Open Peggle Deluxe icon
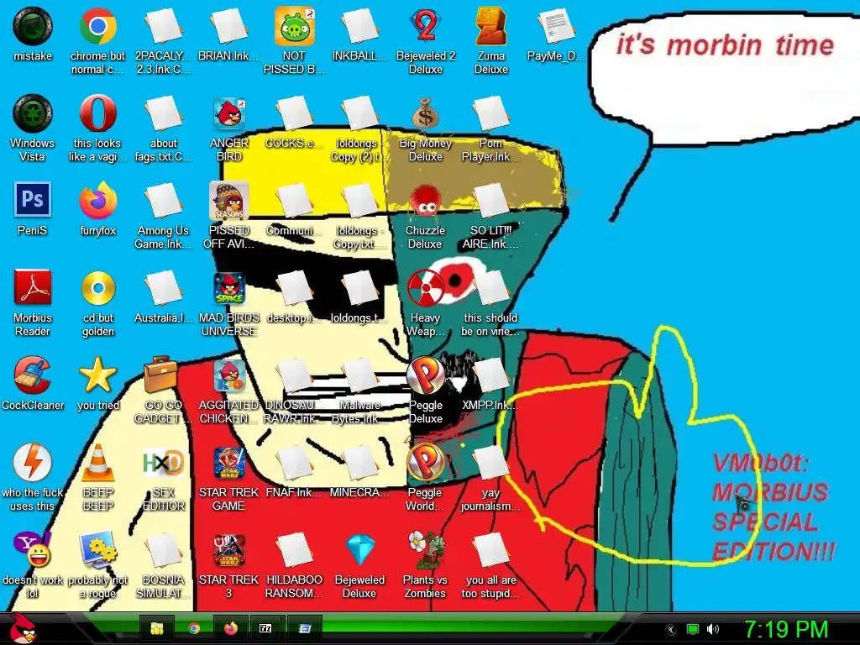 426,375
